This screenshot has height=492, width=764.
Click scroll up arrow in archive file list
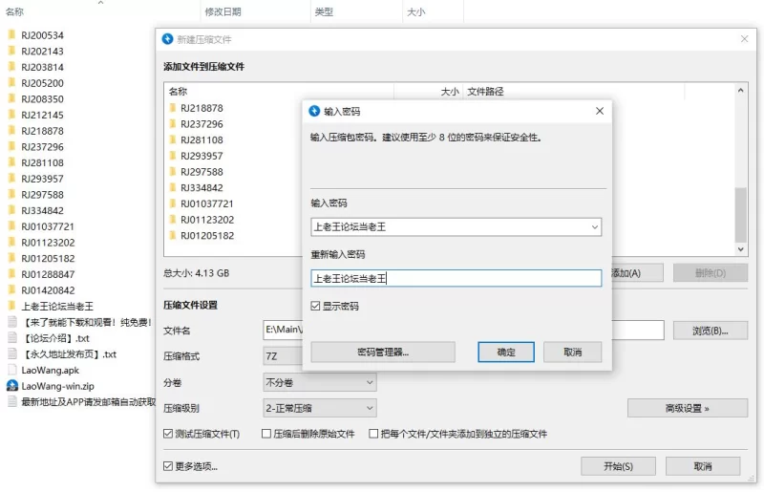(x=741, y=90)
